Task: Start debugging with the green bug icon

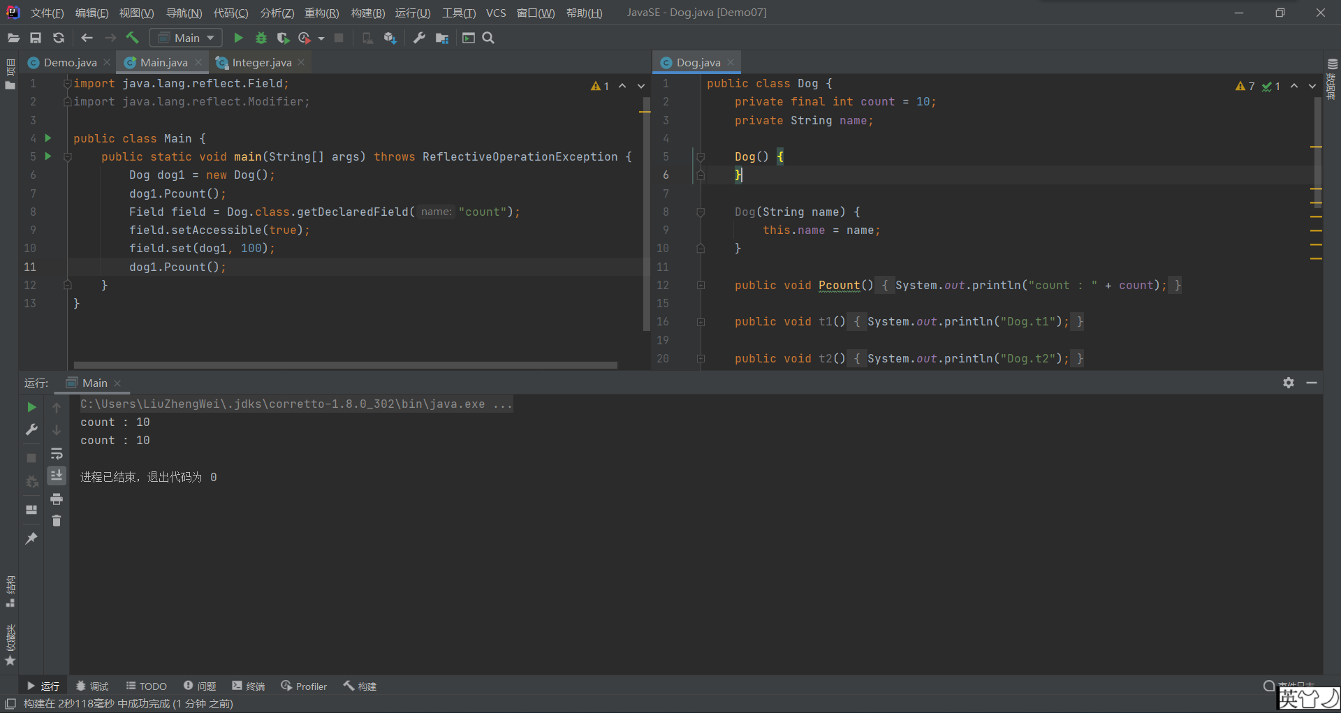Action: coord(261,38)
